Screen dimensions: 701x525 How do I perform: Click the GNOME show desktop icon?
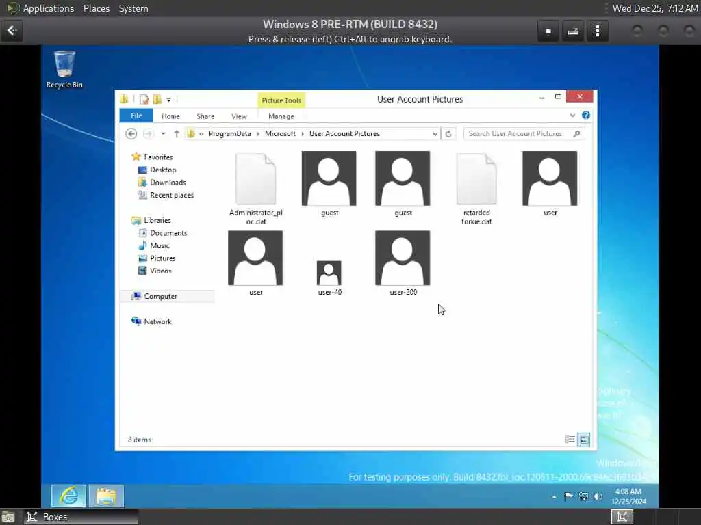coord(8,517)
